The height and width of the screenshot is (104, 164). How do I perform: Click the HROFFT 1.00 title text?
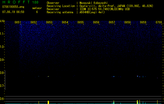[20, 2]
